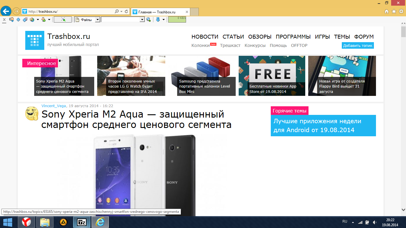The width and height of the screenshot is (406, 228).
Task: Open File Explorer from the taskbar
Action: (x=45, y=222)
